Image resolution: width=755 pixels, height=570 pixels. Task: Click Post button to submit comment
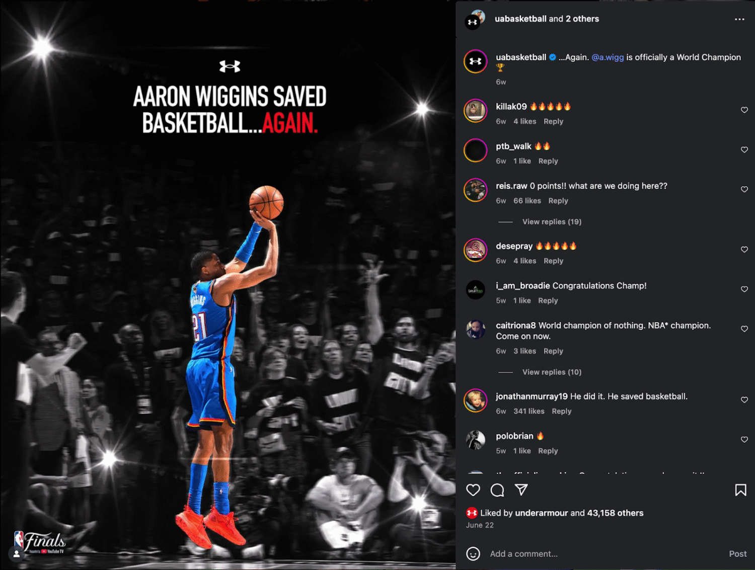pyautogui.click(x=737, y=554)
